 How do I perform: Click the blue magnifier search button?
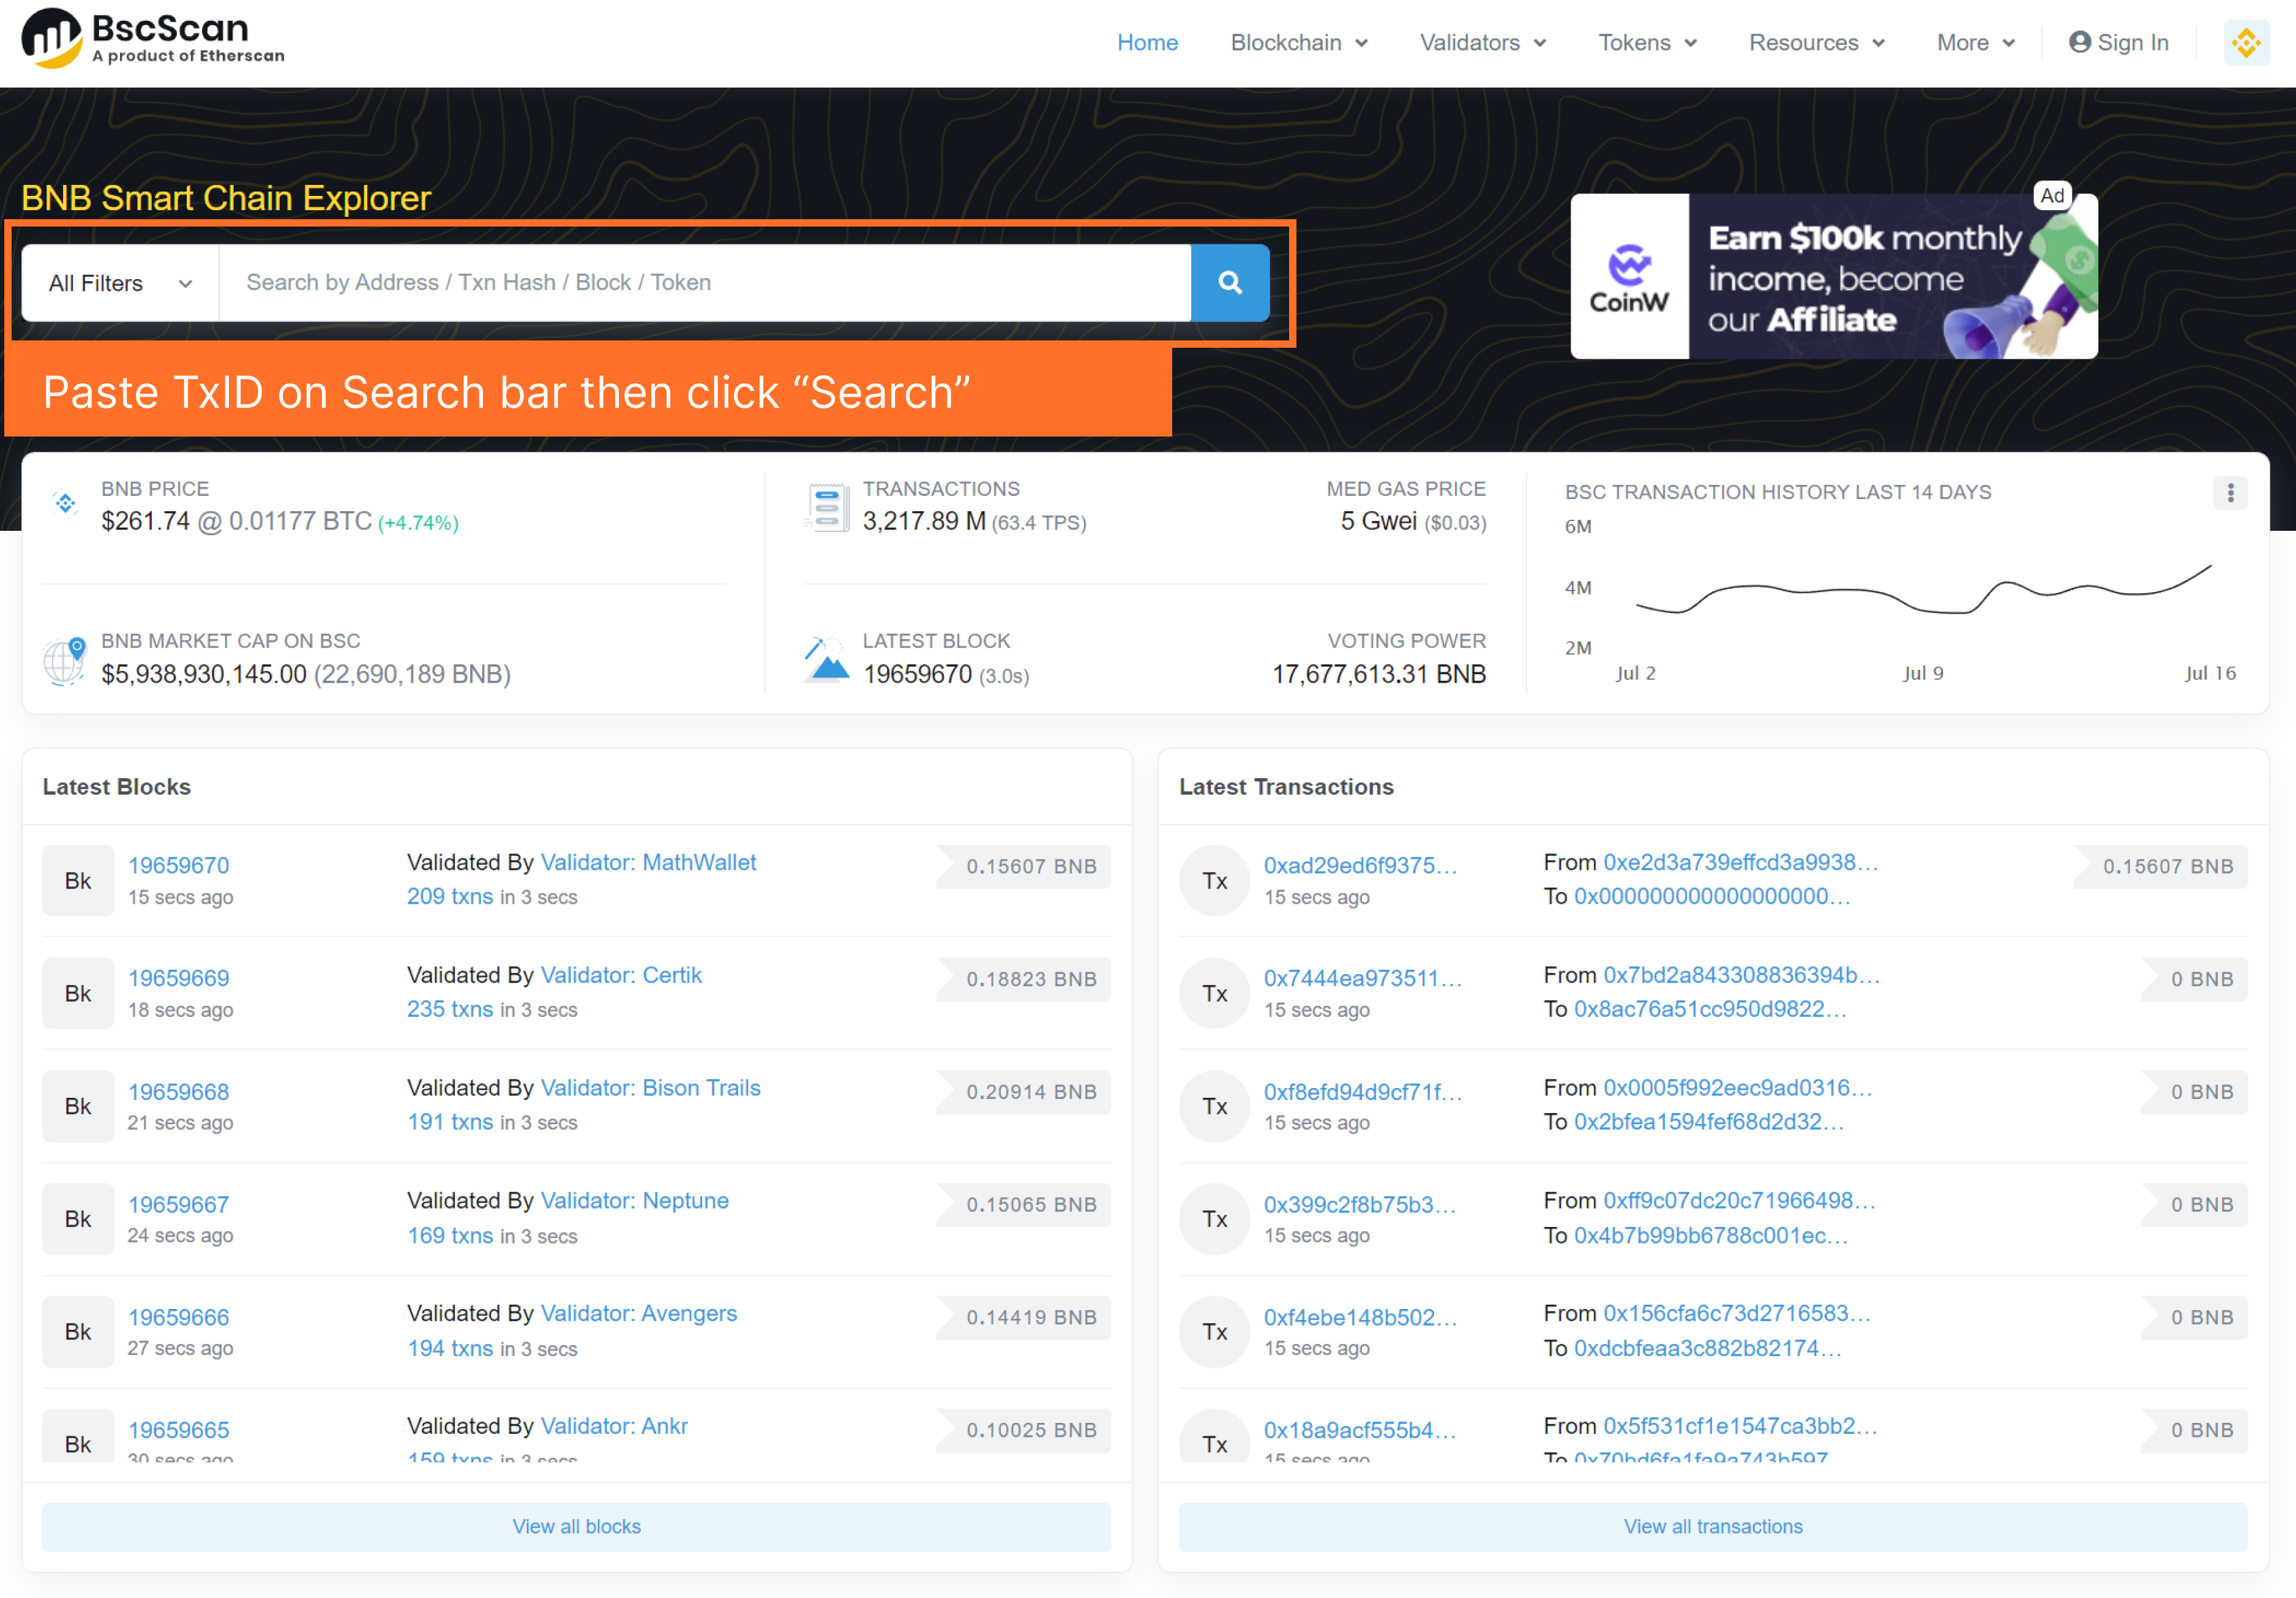(x=1230, y=283)
